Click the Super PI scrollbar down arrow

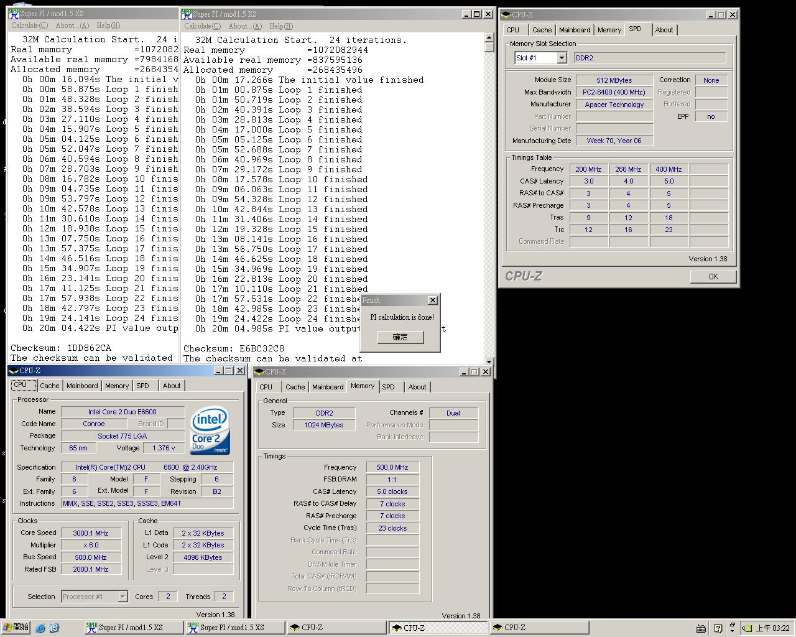(x=489, y=361)
